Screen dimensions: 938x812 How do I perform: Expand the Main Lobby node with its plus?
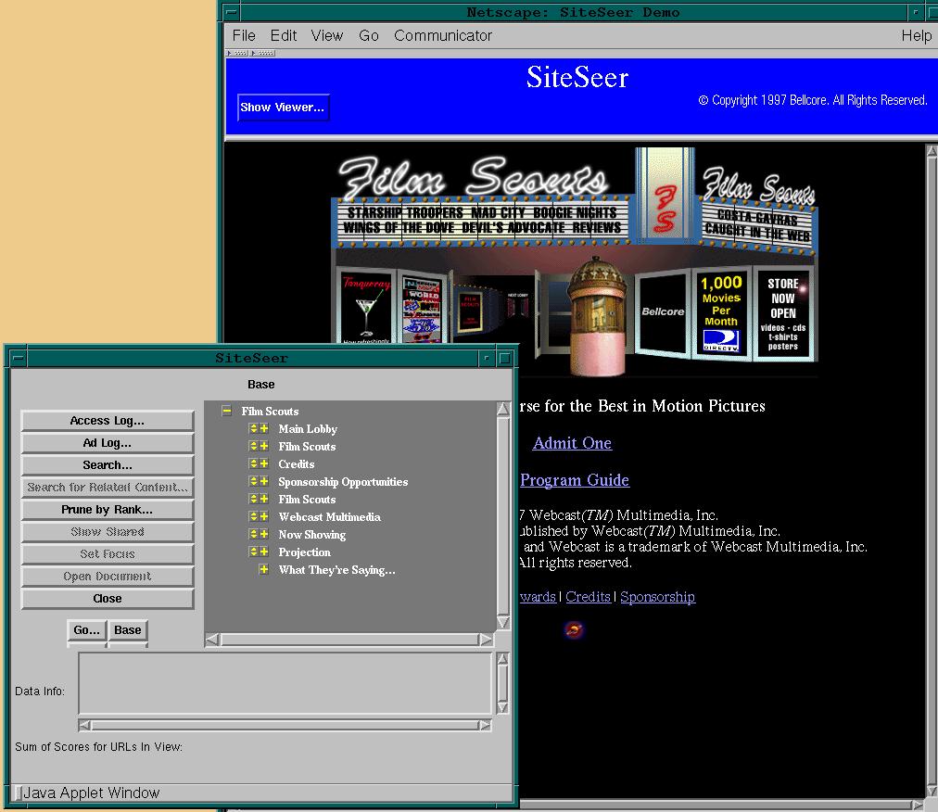tap(264, 428)
